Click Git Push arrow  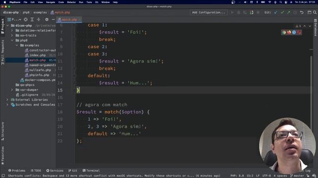[289, 12]
